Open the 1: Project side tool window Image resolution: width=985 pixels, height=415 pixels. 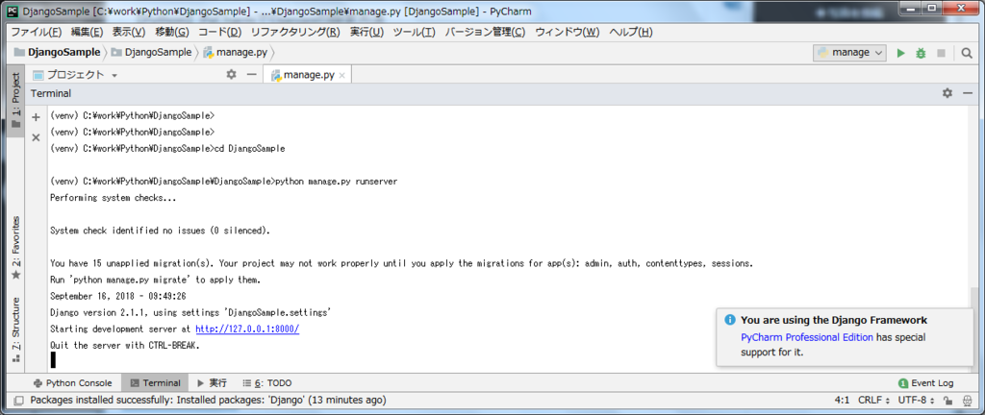pos(16,100)
